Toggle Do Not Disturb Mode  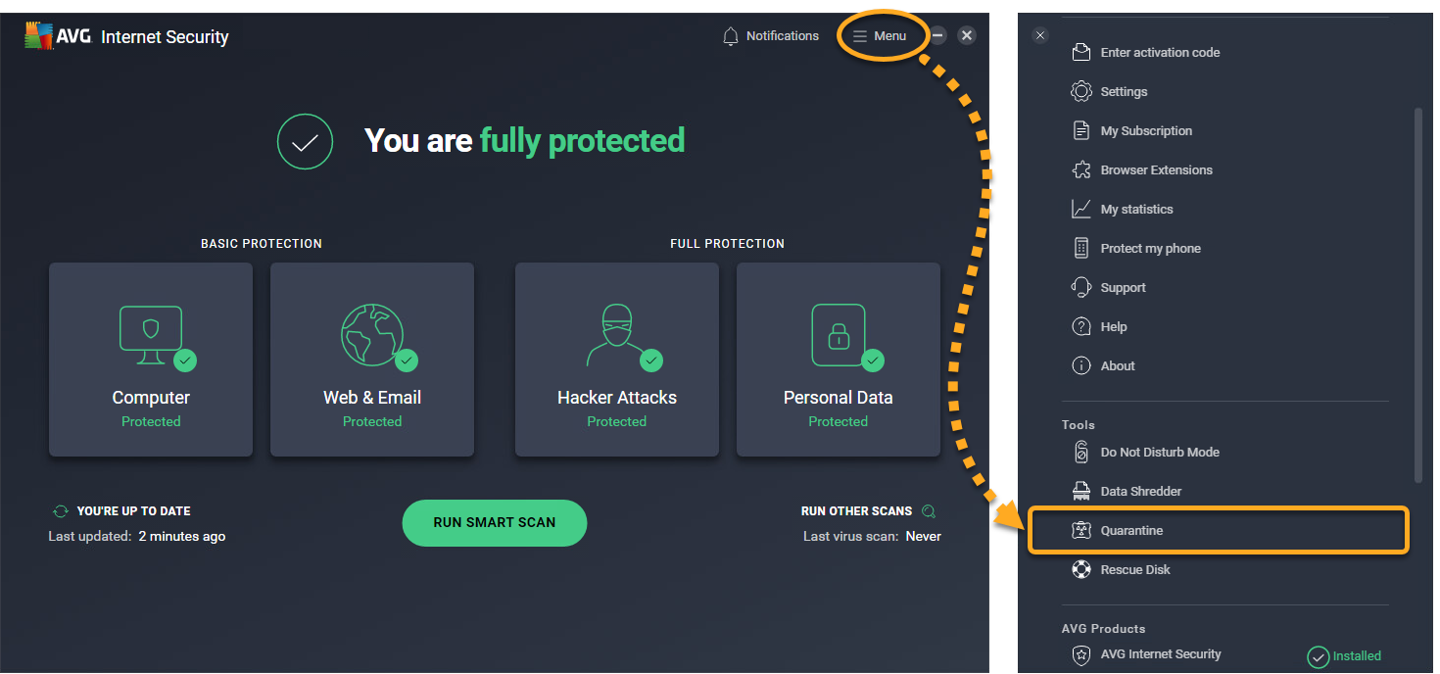click(1160, 452)
